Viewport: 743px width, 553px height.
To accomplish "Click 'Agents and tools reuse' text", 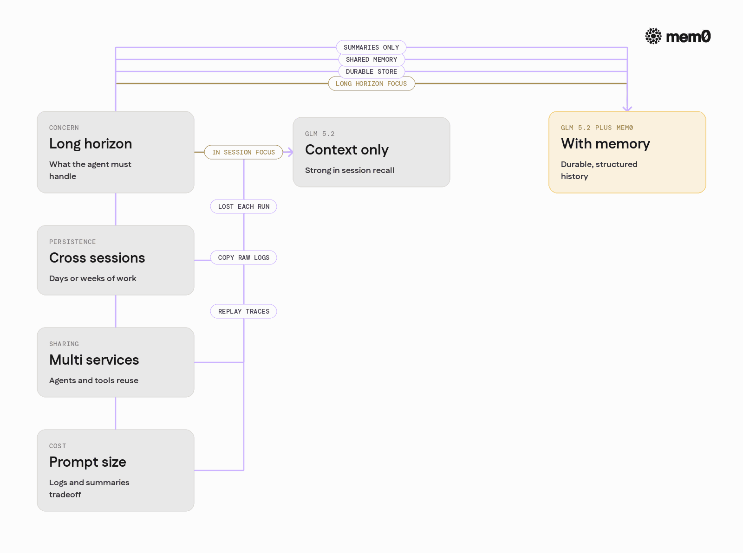I will (94, 380).
